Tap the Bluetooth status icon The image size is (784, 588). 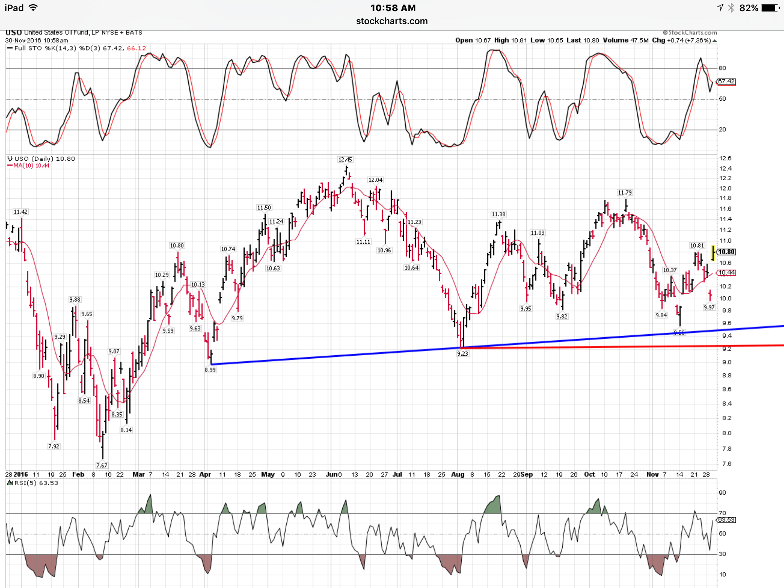click(731, 8)
